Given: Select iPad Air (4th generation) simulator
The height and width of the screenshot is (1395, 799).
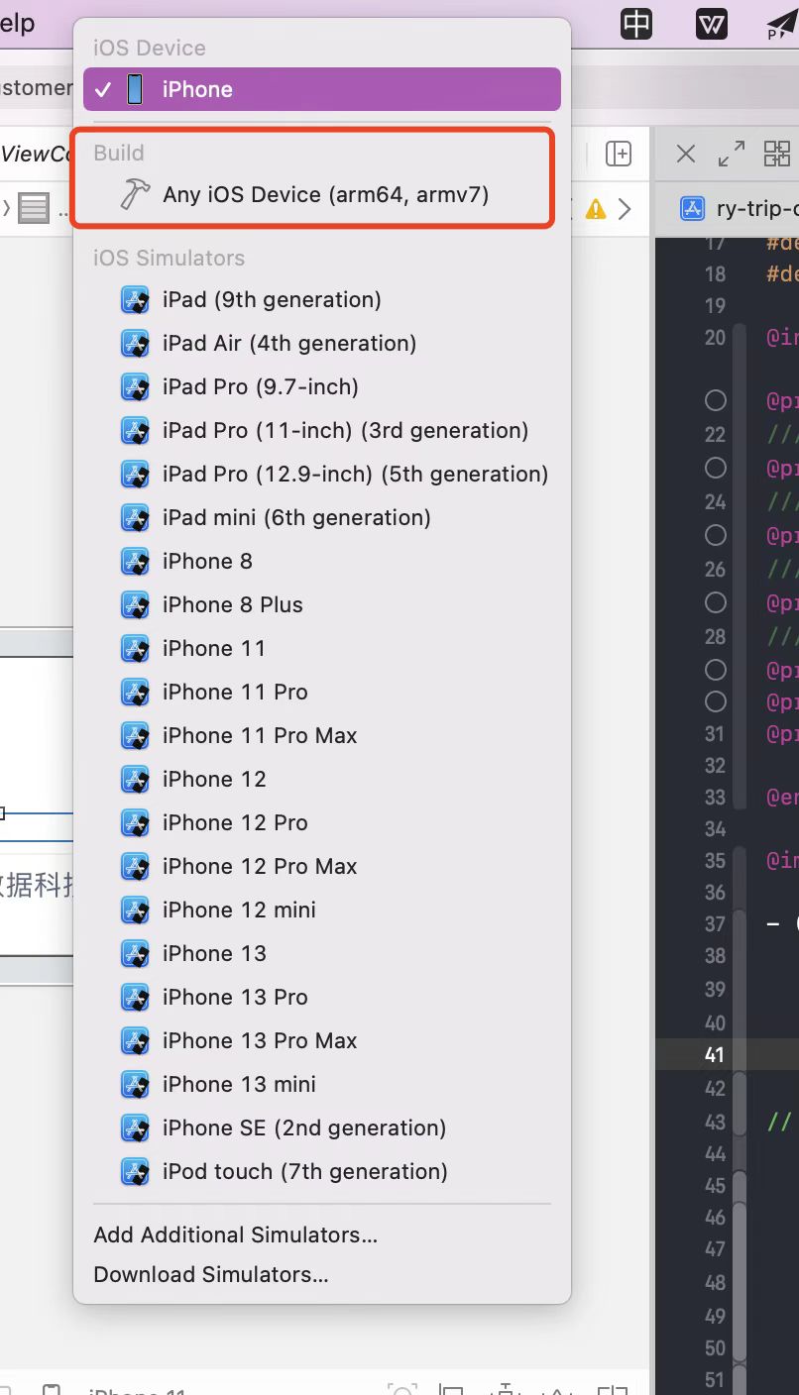Looking at the screenshot, I should tap(322, 343).
